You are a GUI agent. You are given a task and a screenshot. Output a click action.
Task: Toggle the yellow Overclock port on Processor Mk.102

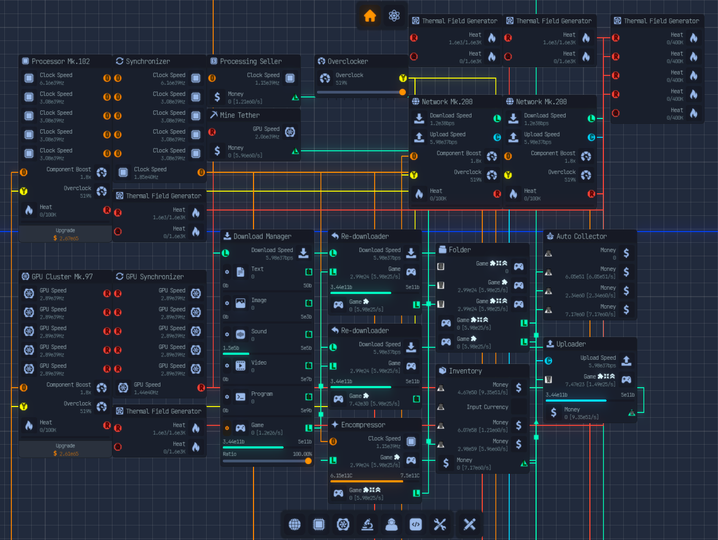click(23, 191)
